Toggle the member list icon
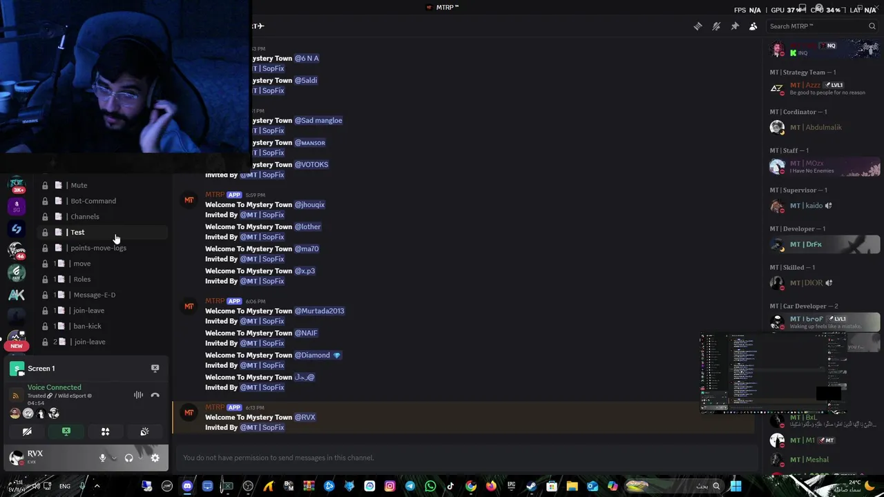Screen dimensions: 884x497 (x=753, y=26)
